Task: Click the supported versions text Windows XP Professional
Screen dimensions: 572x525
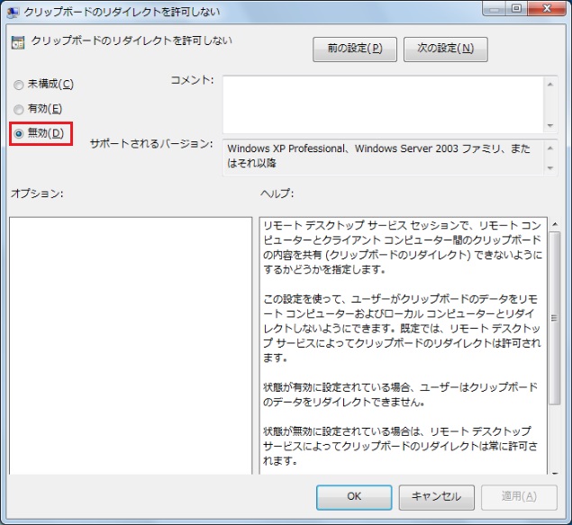Action: click(x=286, y=149)
